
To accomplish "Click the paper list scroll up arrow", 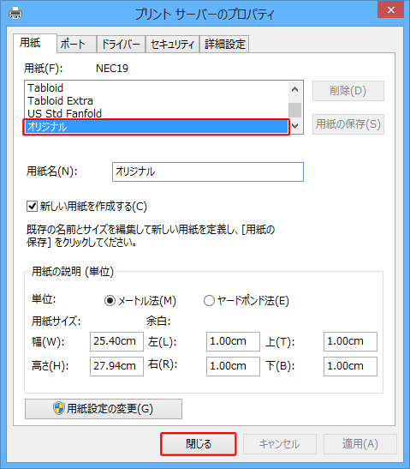I will pyautogui.click(x=295, y=89).
